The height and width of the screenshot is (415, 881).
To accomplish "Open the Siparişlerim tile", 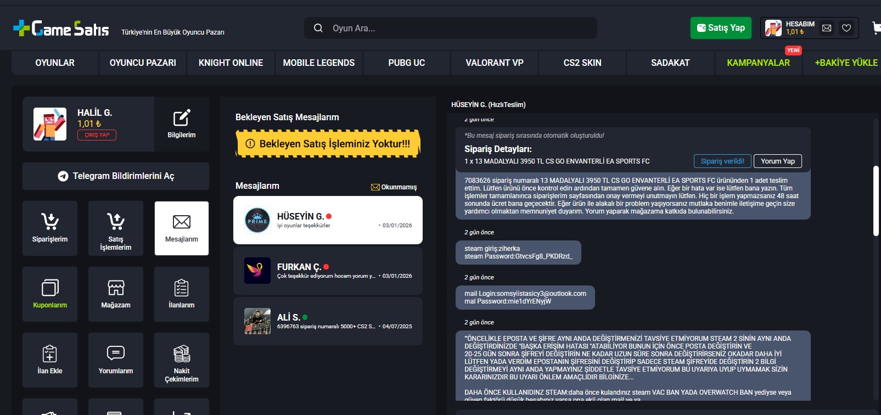I will click(x=50, y=228).
